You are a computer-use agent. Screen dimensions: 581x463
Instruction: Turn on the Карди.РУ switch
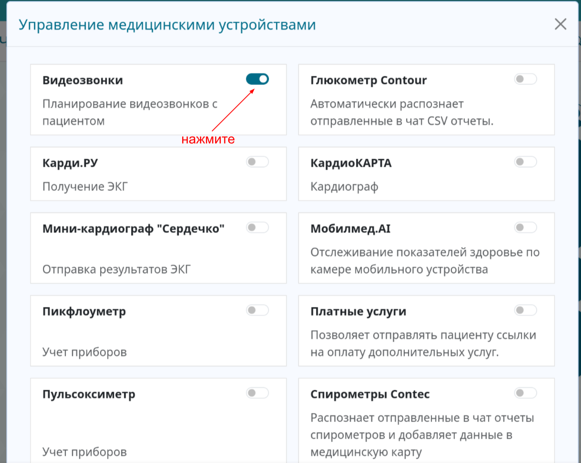[257, 162]
